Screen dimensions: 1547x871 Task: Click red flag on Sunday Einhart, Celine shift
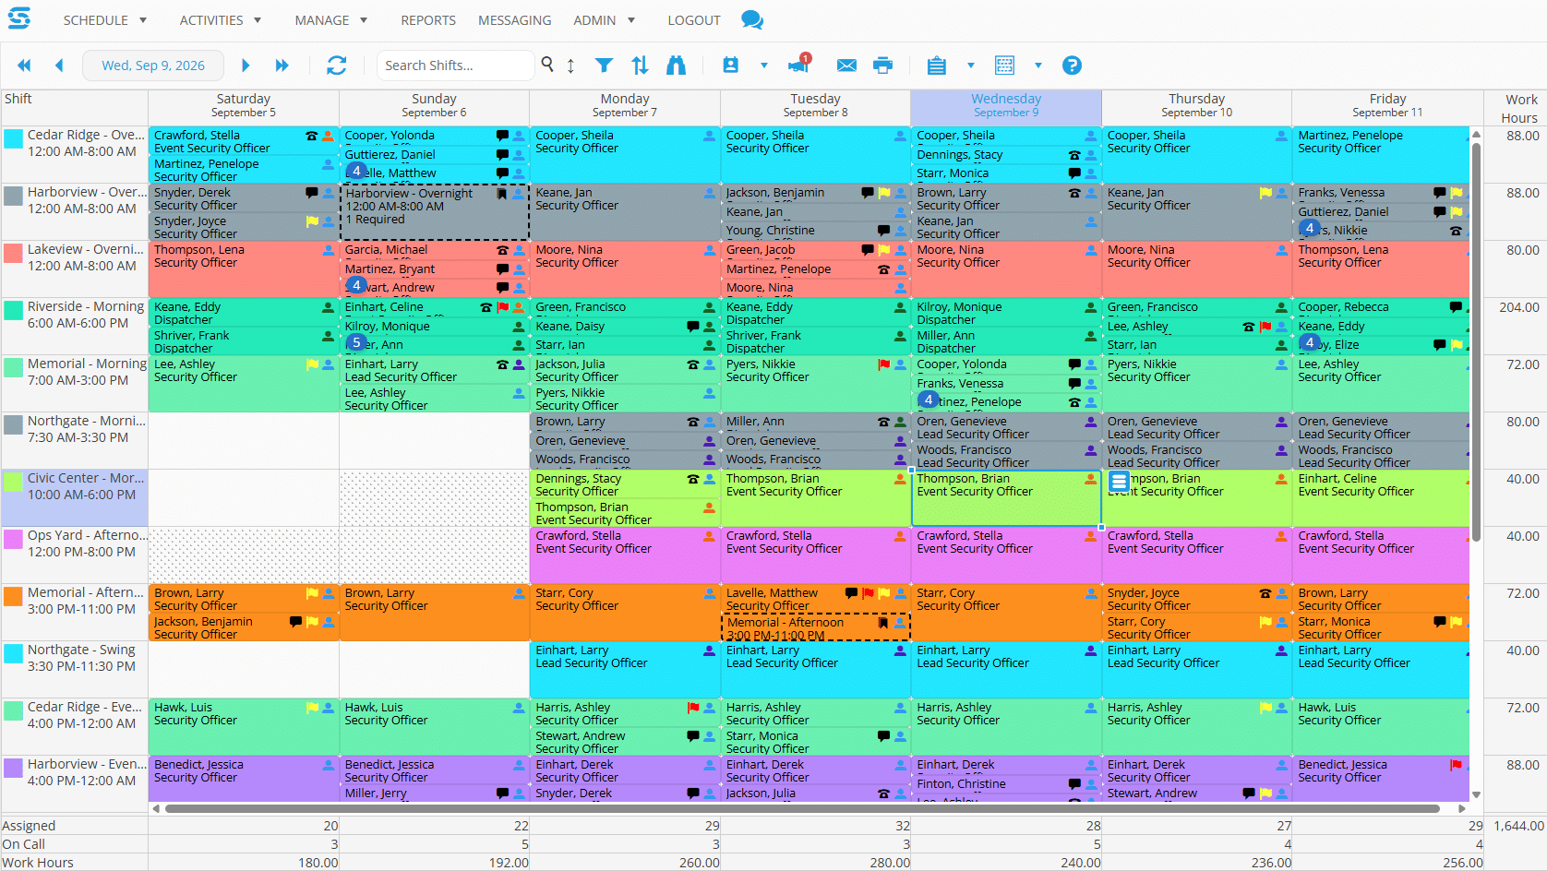point(503,307)
